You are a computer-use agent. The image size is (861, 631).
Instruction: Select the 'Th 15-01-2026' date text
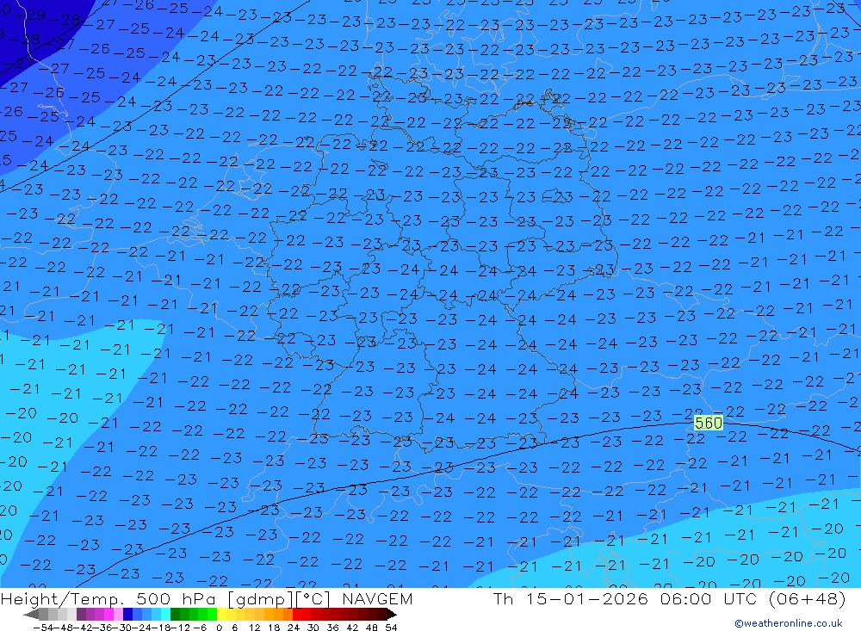tap(571, 598)
